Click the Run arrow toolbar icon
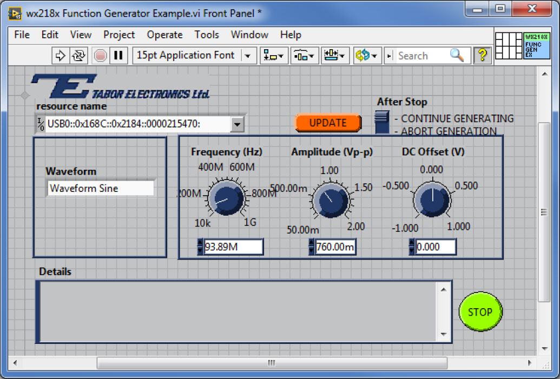 pos(61,55)
